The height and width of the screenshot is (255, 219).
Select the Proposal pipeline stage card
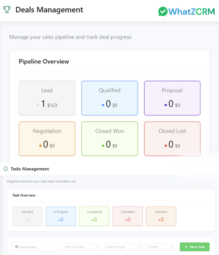click(172, 98)
